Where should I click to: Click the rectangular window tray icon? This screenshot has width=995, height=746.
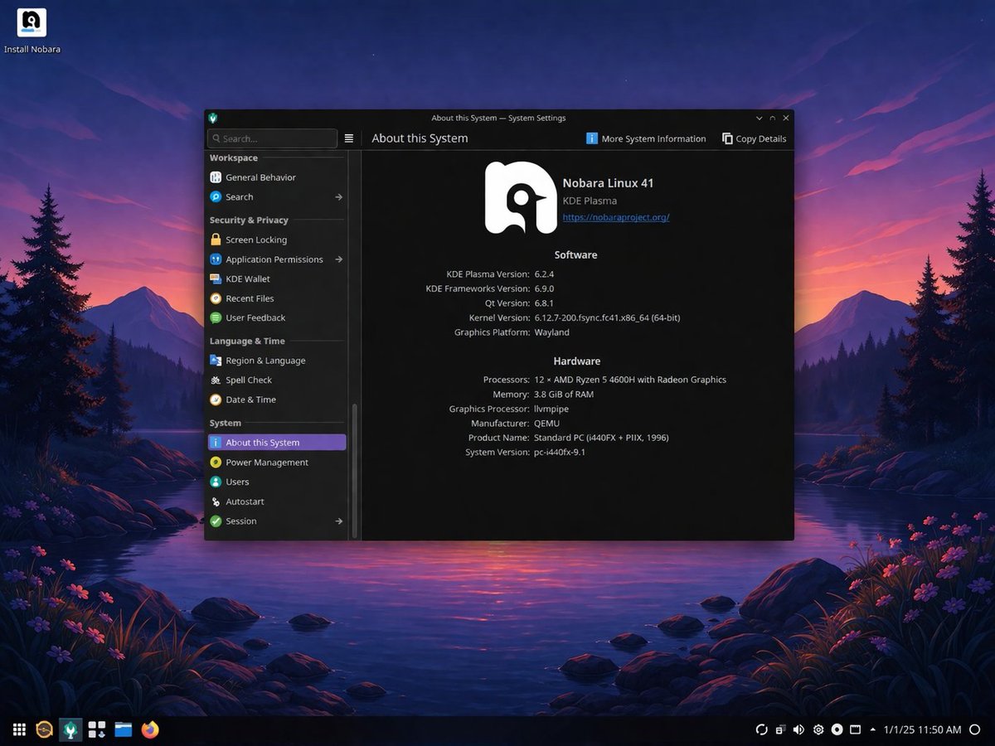click(x=855, y=729)
